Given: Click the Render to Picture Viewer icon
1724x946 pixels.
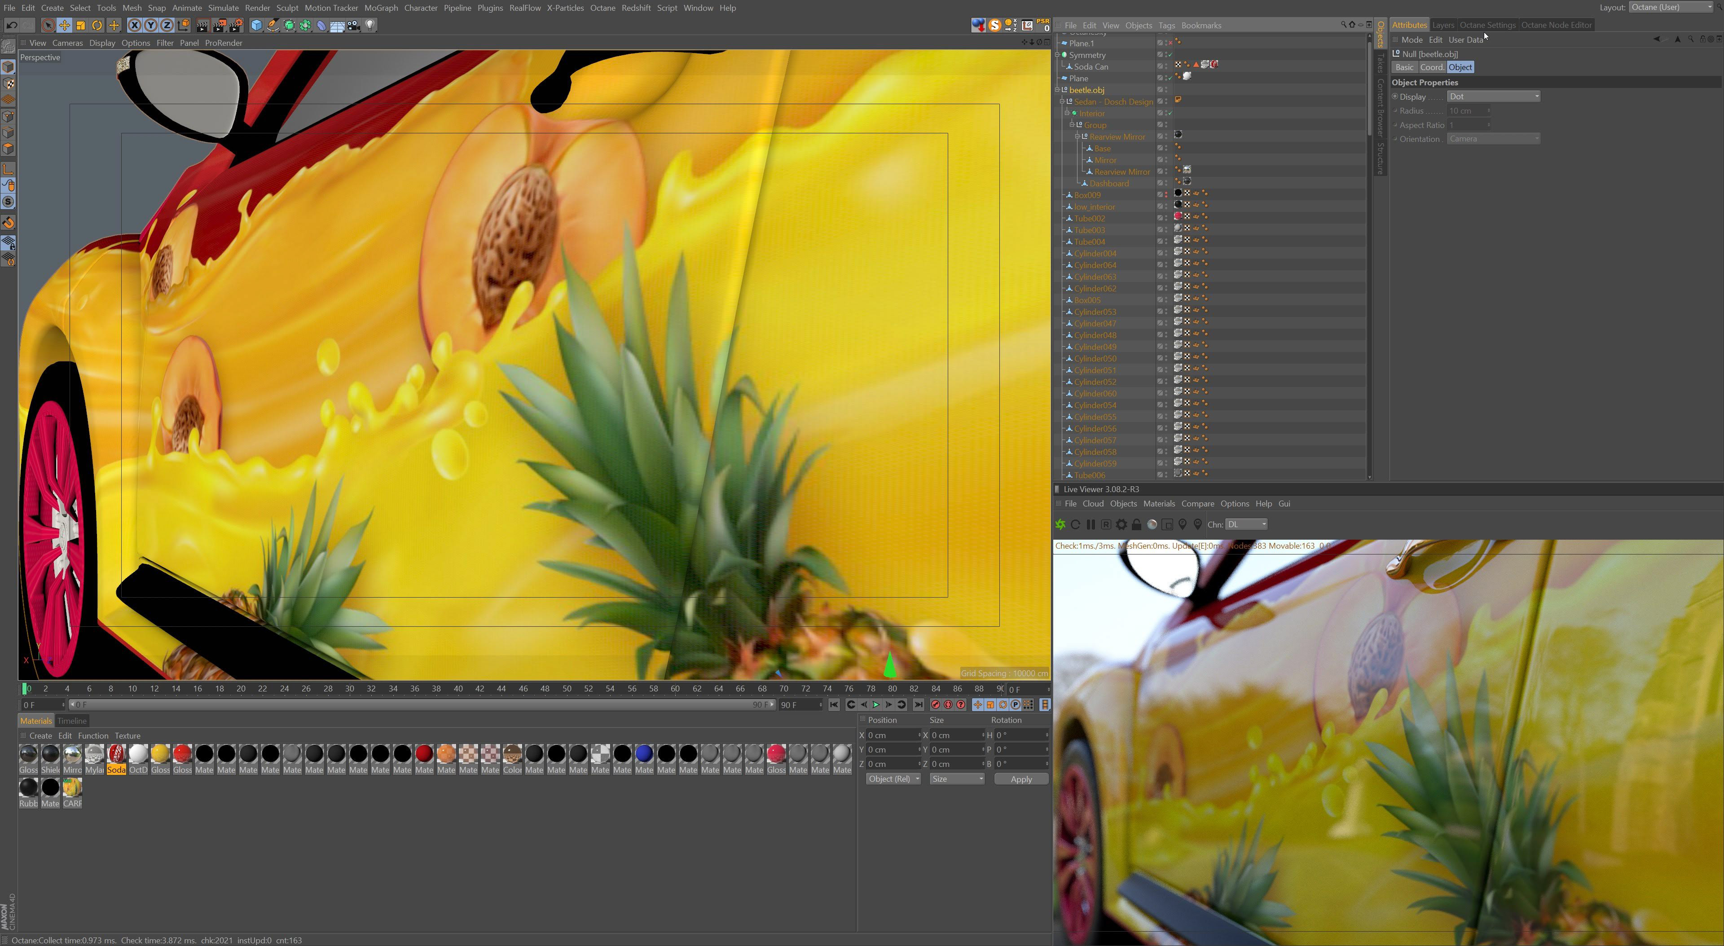Looking at the screenshot, I should 219,26.
